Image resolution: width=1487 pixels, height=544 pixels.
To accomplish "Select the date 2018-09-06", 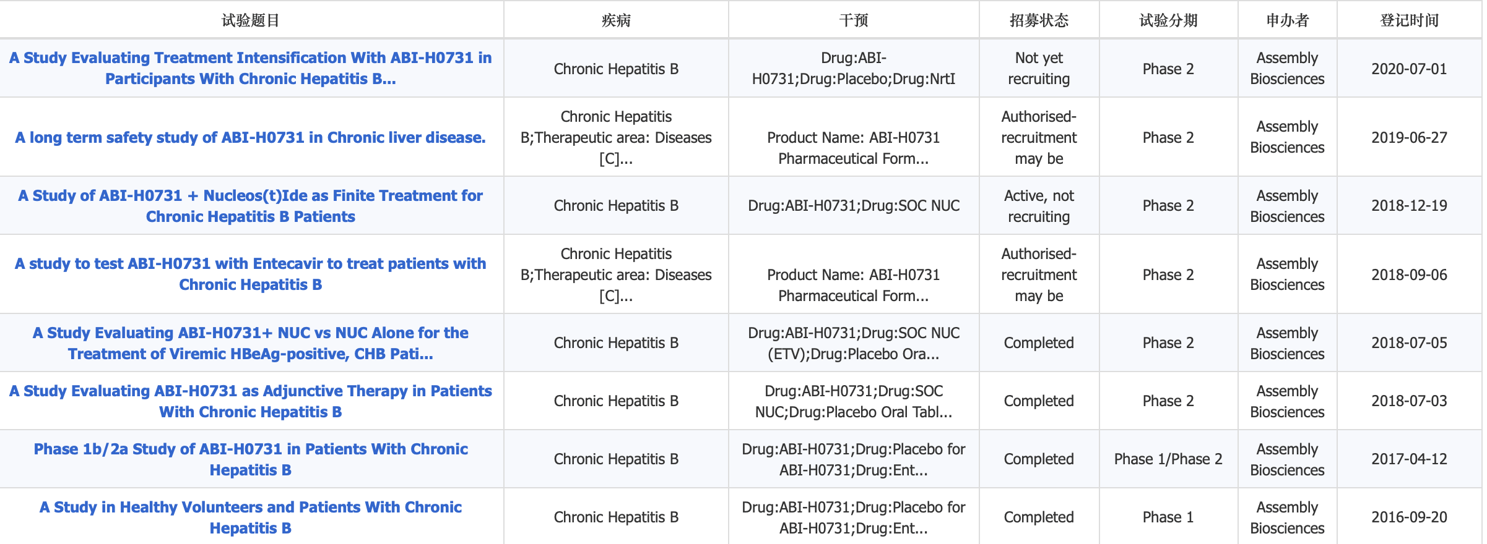I will [1410, 274].
